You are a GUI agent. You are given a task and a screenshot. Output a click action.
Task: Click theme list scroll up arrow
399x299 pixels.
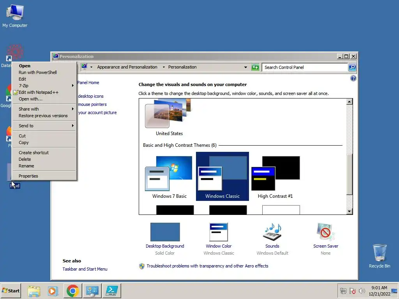(350, 102)
